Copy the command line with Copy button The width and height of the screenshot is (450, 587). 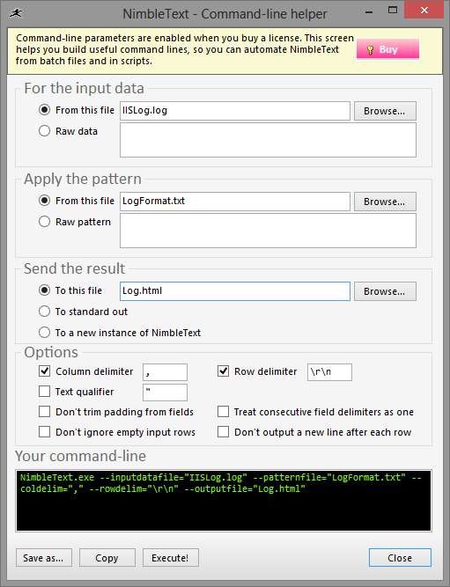(107, 558)
